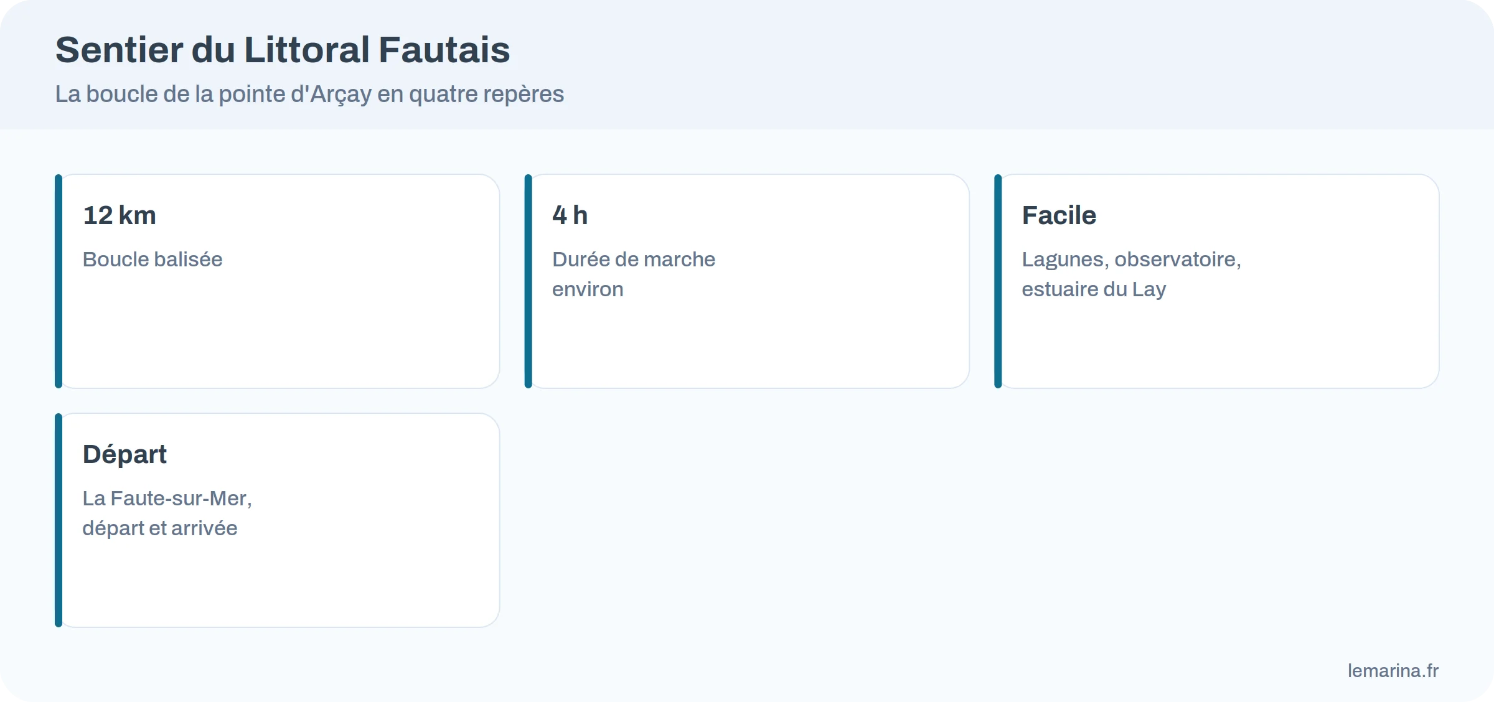This screenshot has height=702, width=1494.
Task: Select the 'Facile' heading
Action: coord(1059,215)
